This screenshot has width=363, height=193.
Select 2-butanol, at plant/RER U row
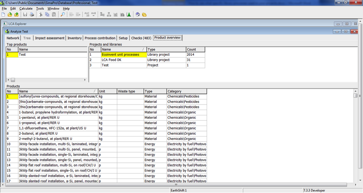(x=106, y=134)
